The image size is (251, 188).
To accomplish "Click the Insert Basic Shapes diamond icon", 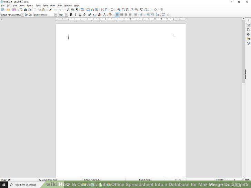I will [x=155, y=10].
